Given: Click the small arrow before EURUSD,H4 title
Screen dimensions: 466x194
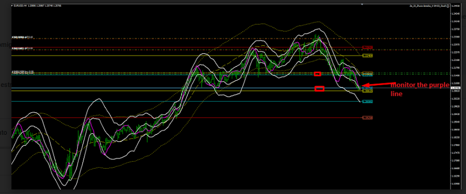Looking at the screenshot, I should coord(12,6).
